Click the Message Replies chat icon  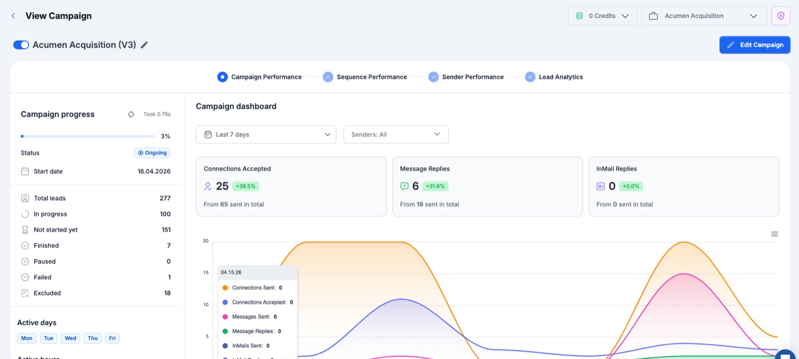[x=405, y=186]
